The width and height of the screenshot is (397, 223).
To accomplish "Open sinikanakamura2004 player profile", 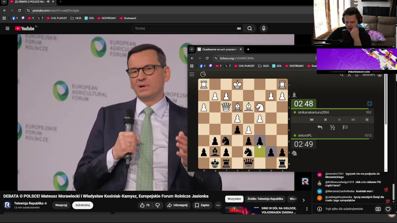I will pos(313,112).
